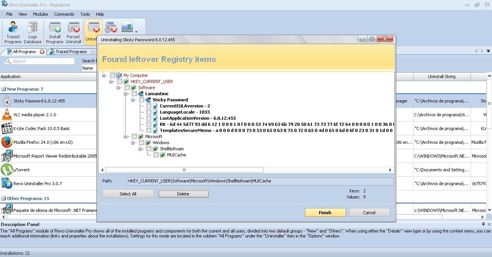The height and width of the screenshot is (257, 492).
Task: Collapse the ShellNoRoam registry branch
Action: click(140, 148)
